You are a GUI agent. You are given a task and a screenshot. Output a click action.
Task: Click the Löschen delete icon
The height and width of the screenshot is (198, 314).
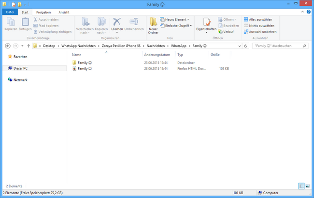coord(117,22)
